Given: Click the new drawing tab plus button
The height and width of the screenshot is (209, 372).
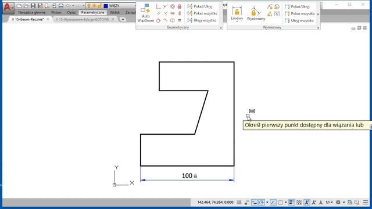Looking at the screenshot, I should (x=123, y=19).
